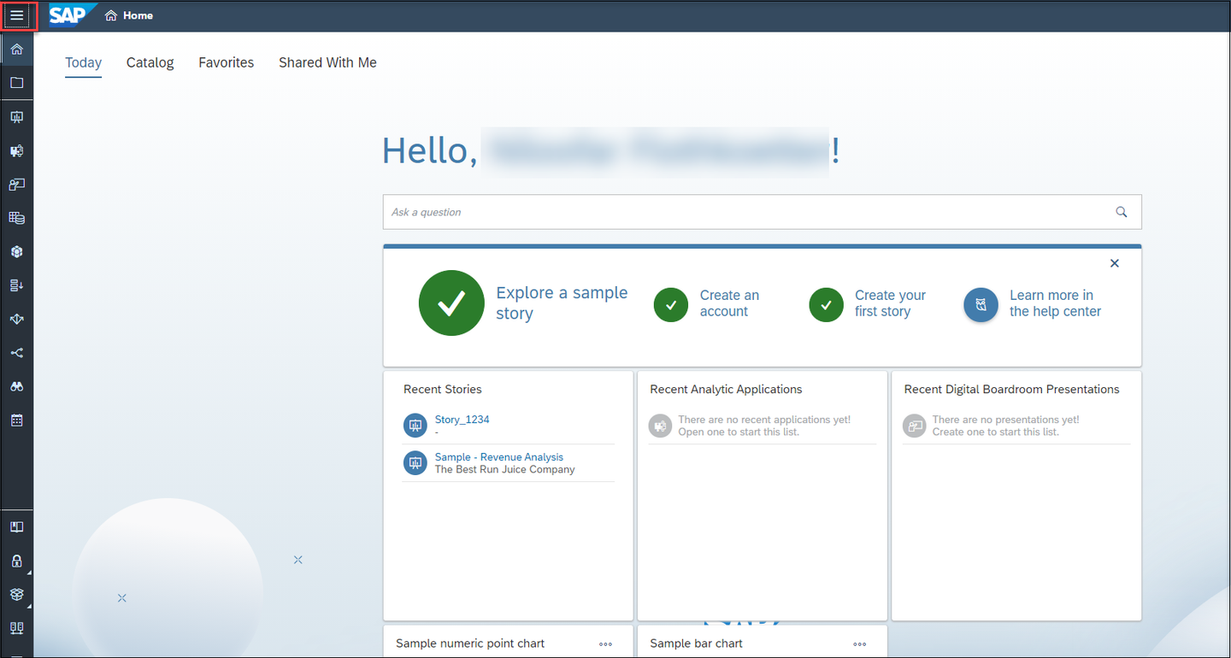Open Create your first story link
The height and width of the screenshot is (658, 1231).
pyautogui.click(x=890, y=303)
